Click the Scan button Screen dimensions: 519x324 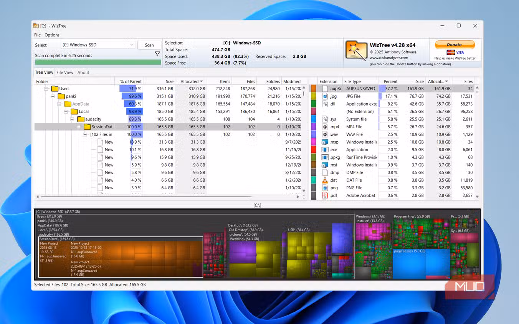coord(149,45)
